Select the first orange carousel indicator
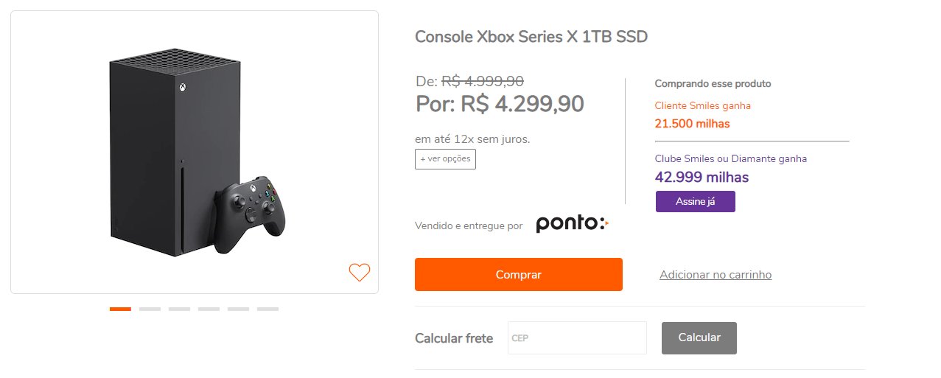The width and height of the screenshot is (941, 378). (120, 309)
